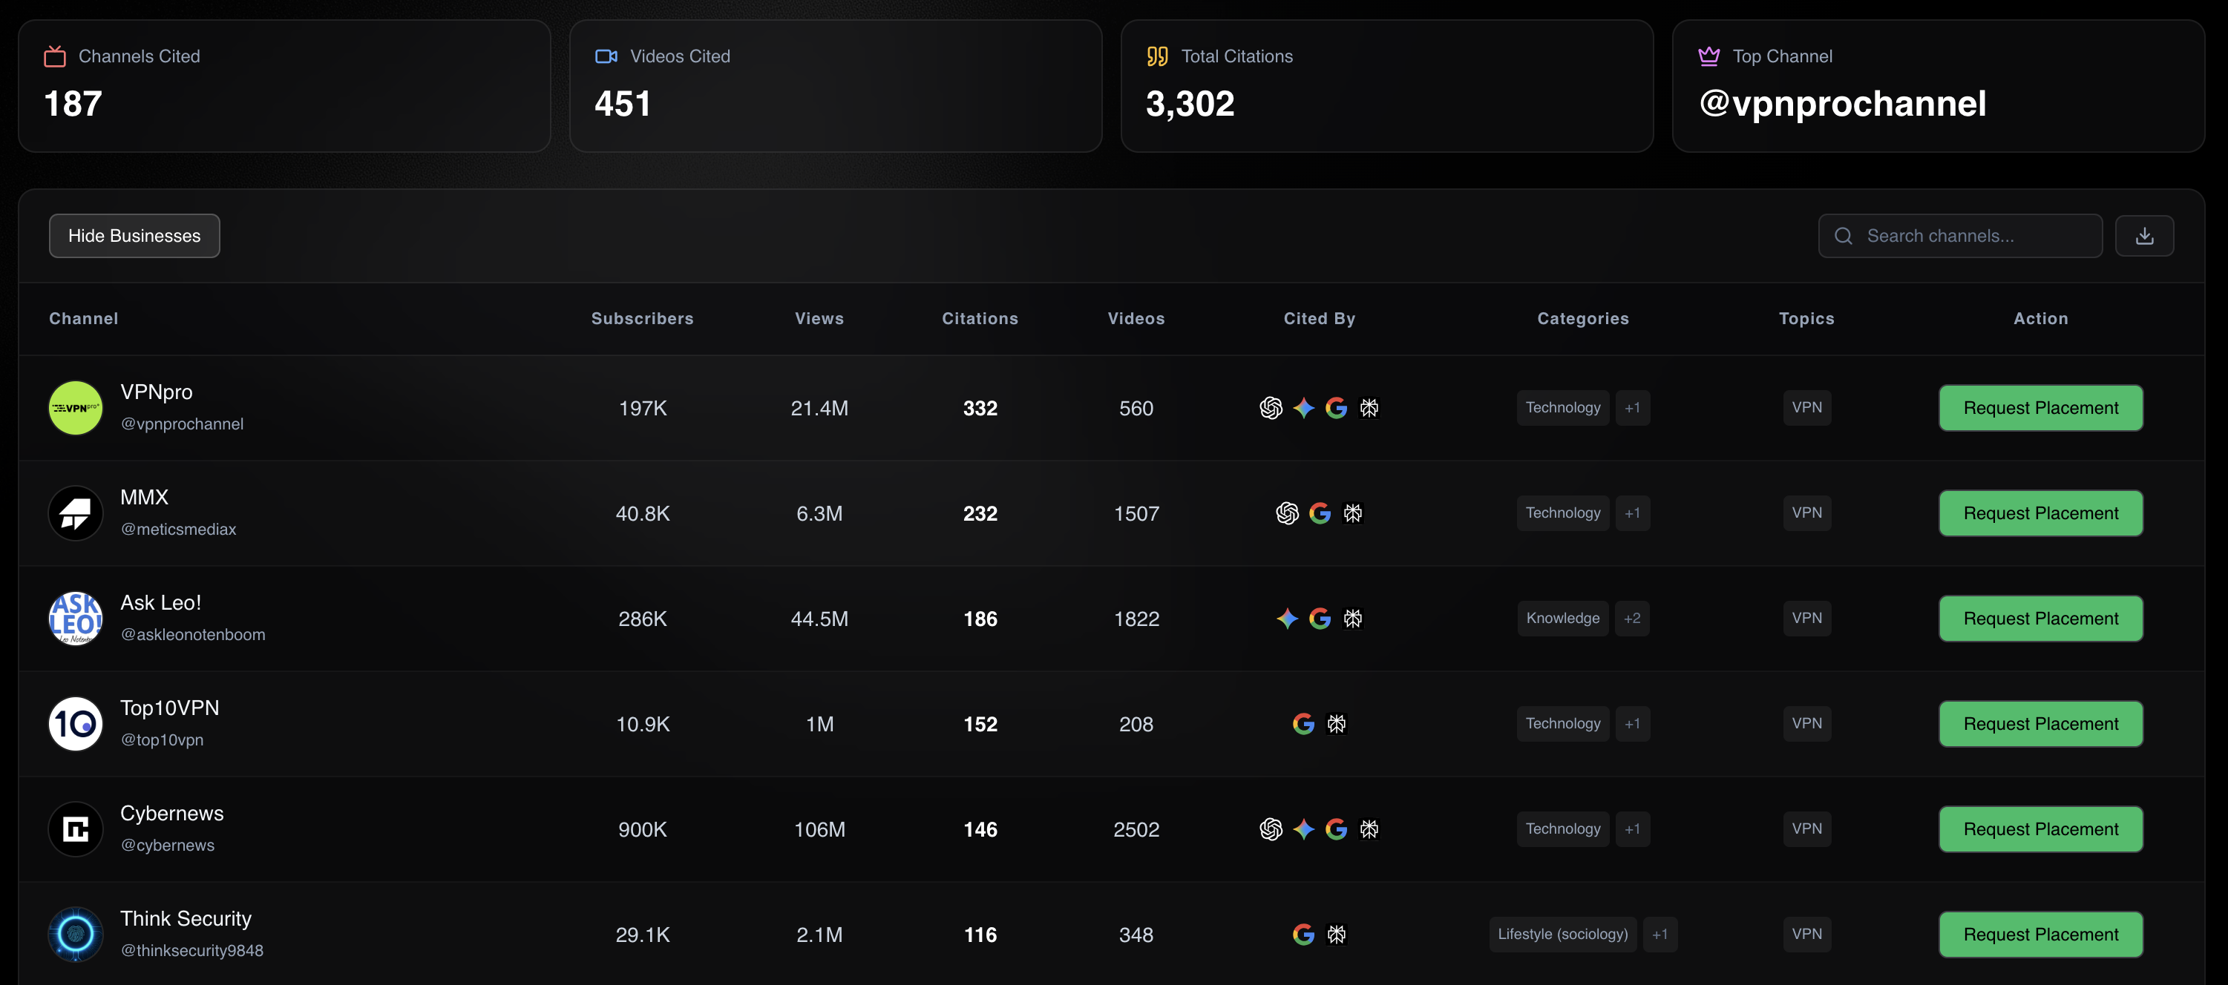Expand the +1 categories badge for VPNpro

tap(1632, 408)
